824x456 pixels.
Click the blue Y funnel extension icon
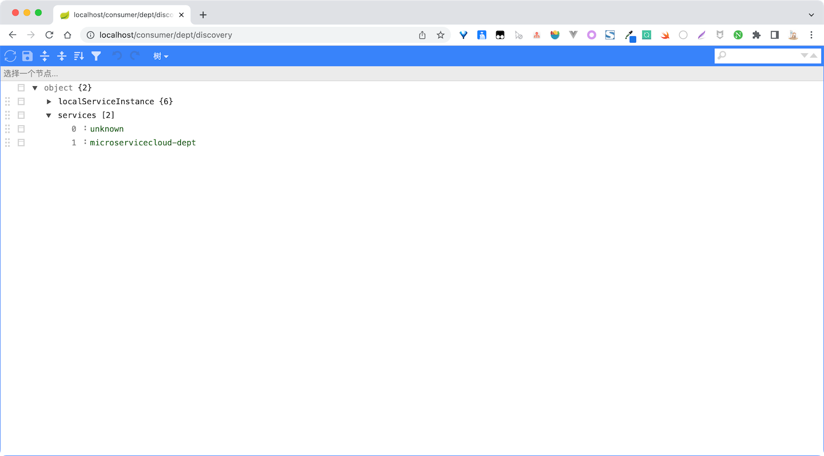pyautogui.click(x=463, y=35)
